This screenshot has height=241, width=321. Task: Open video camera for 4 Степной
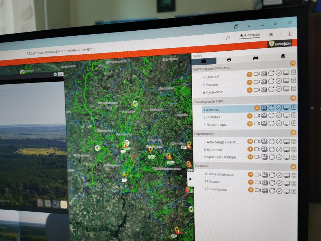coord(256,74)
